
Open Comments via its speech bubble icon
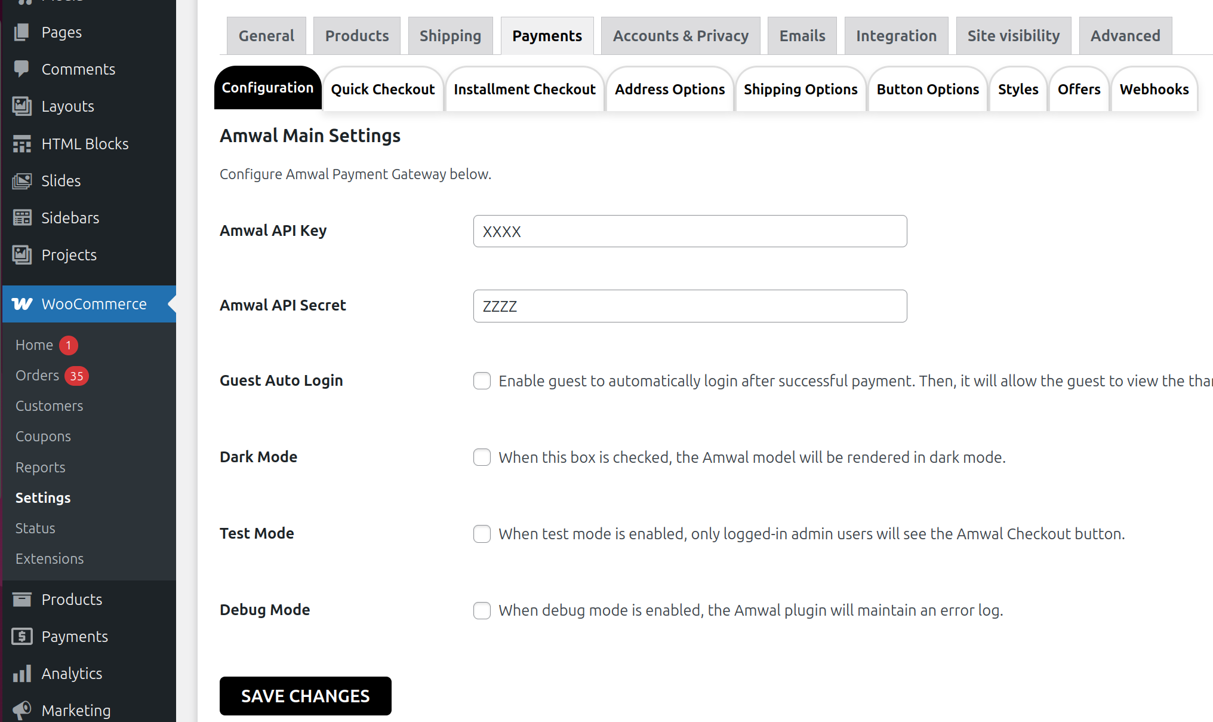coord(21,69)
